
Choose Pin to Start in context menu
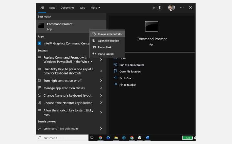[107, 47]
